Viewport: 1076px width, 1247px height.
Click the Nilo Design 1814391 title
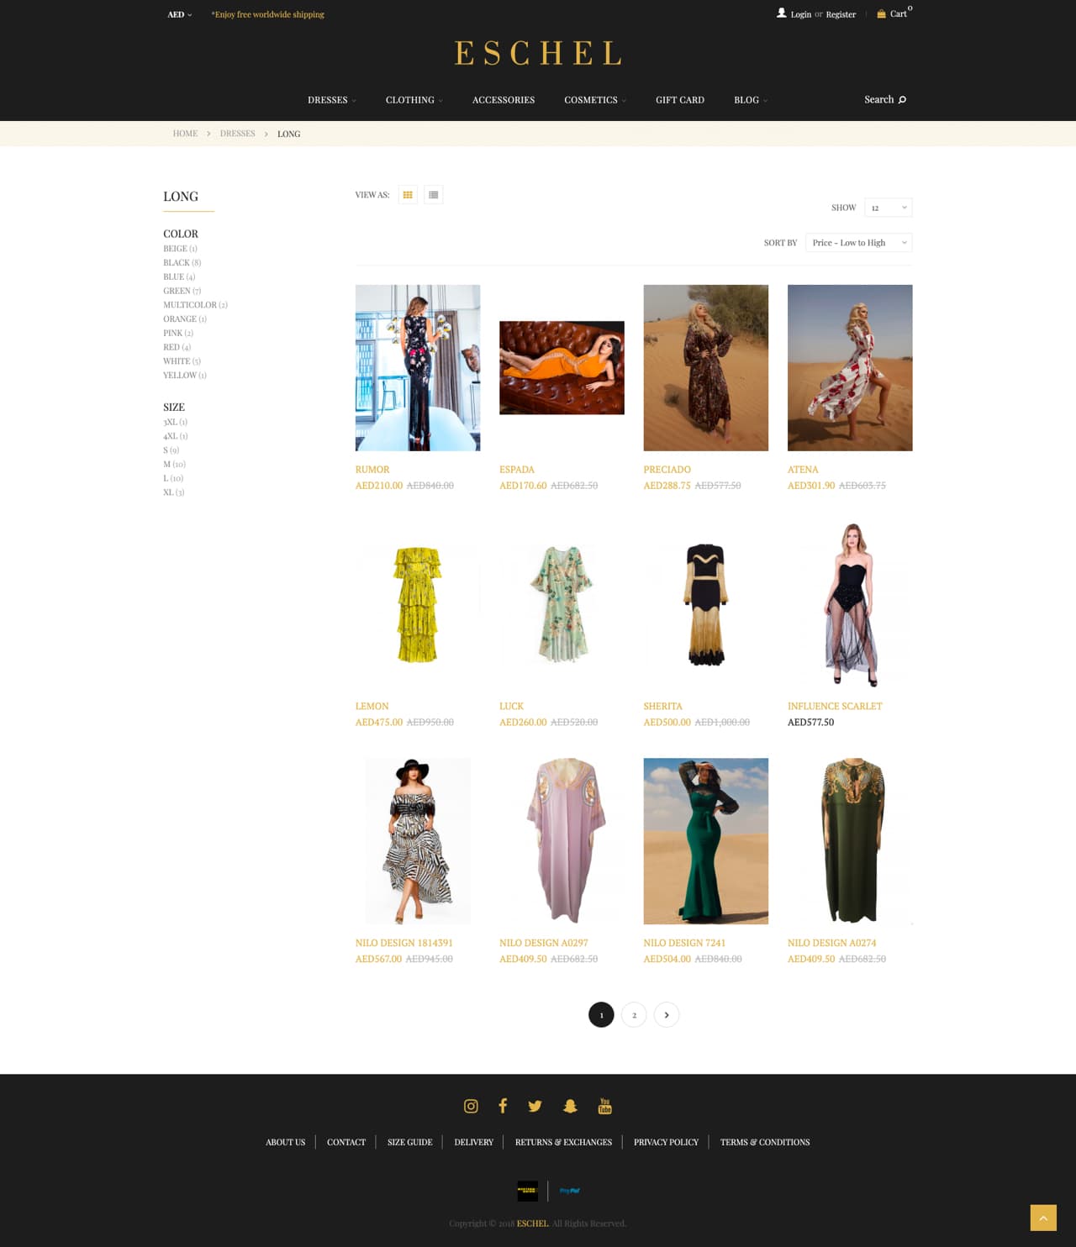[404, 944]
